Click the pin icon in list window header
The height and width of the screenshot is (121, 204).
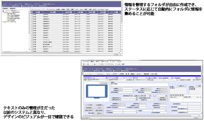(x=58, y=4)
